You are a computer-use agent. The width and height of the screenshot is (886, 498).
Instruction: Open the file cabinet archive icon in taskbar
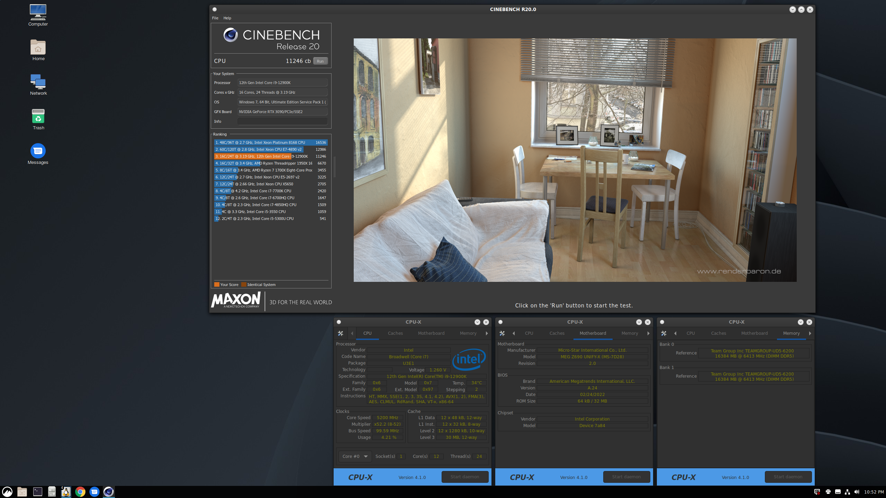52,492
